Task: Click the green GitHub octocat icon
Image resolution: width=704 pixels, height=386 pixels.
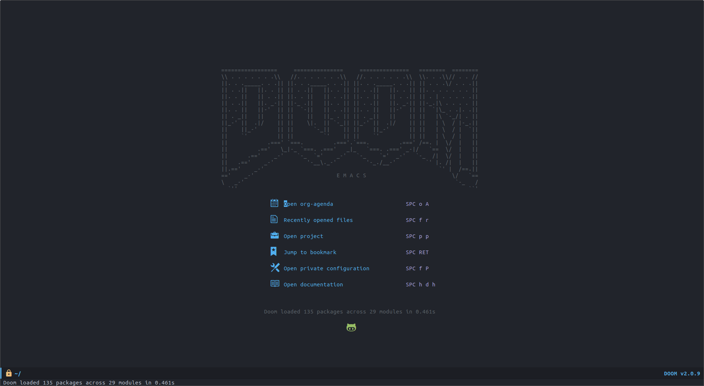Action: [351, 327]
